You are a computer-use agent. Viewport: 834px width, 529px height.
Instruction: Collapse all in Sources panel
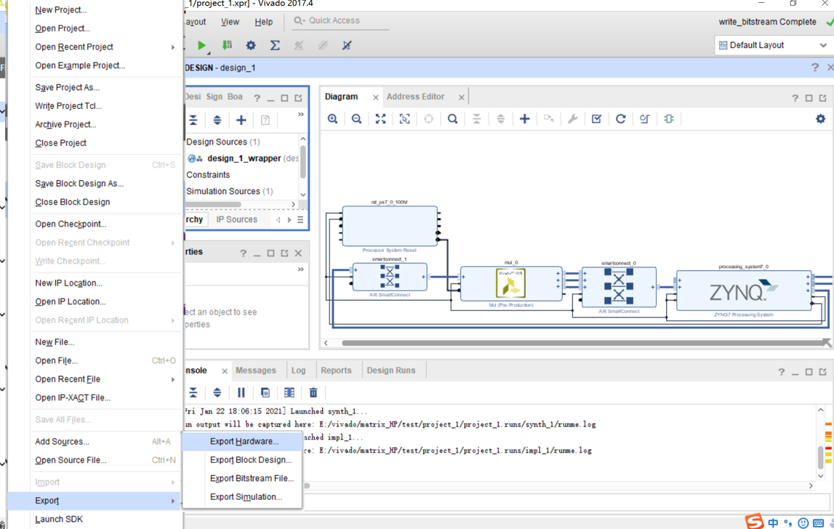point(193,120)
